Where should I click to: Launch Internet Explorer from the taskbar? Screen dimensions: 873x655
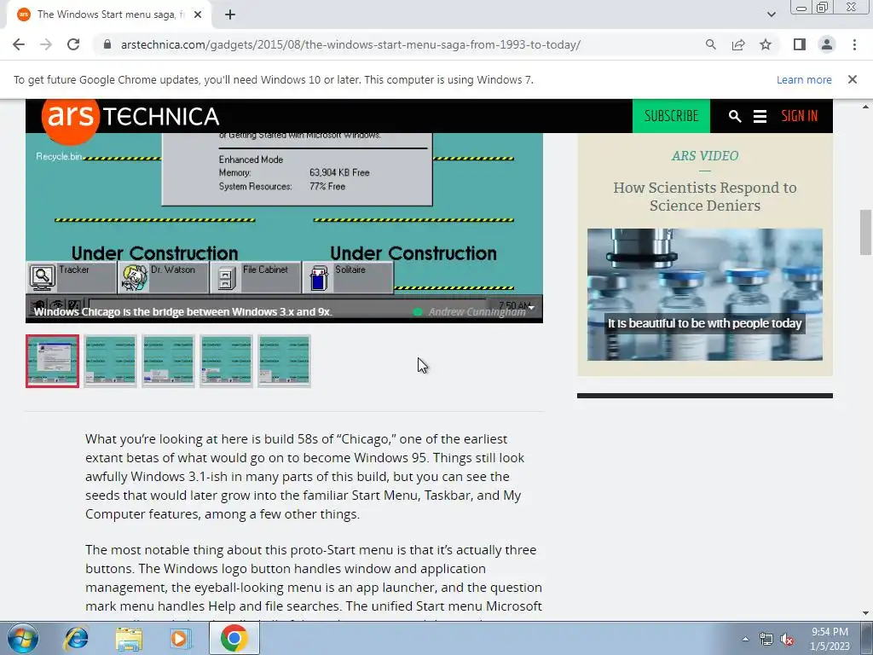click(x=76, y=638)
